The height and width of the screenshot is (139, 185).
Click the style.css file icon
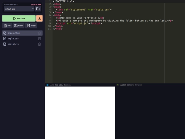(x=5, y=38)
